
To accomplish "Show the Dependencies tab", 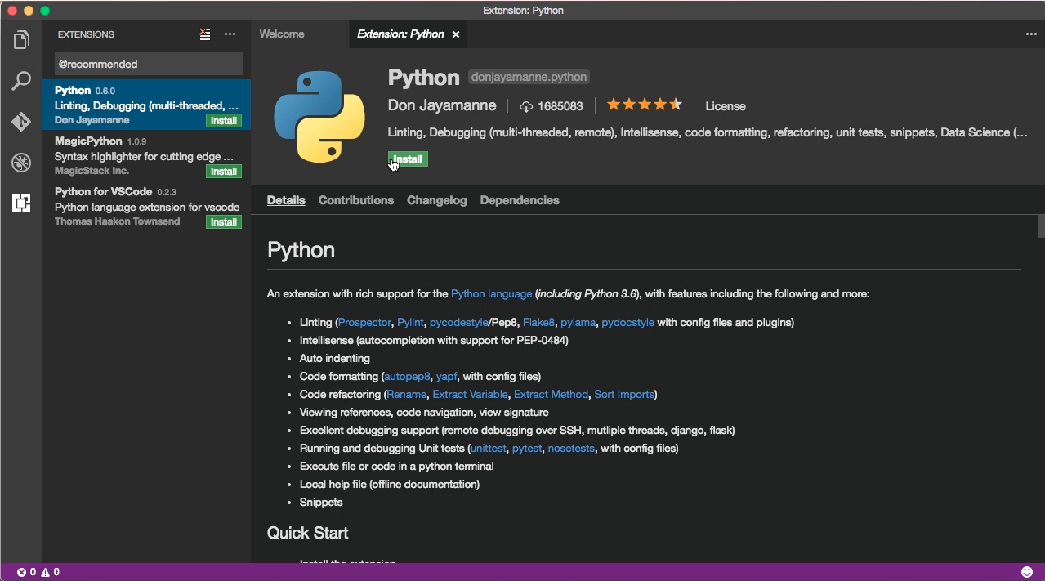I will pyautogui.click(x=520, y=200).
